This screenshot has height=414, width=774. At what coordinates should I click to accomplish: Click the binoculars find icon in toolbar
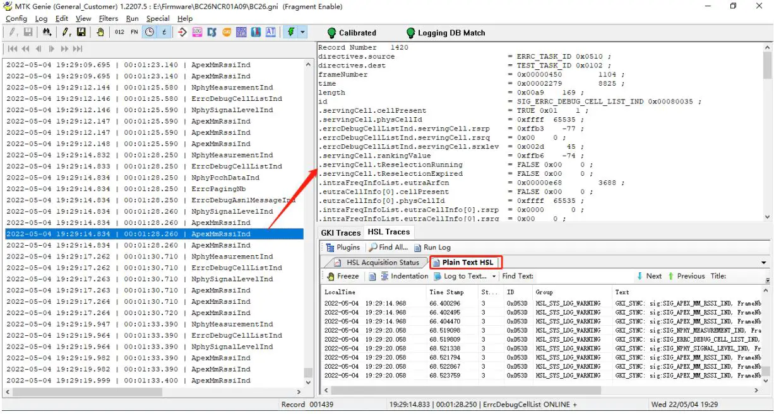coord(47,32)
